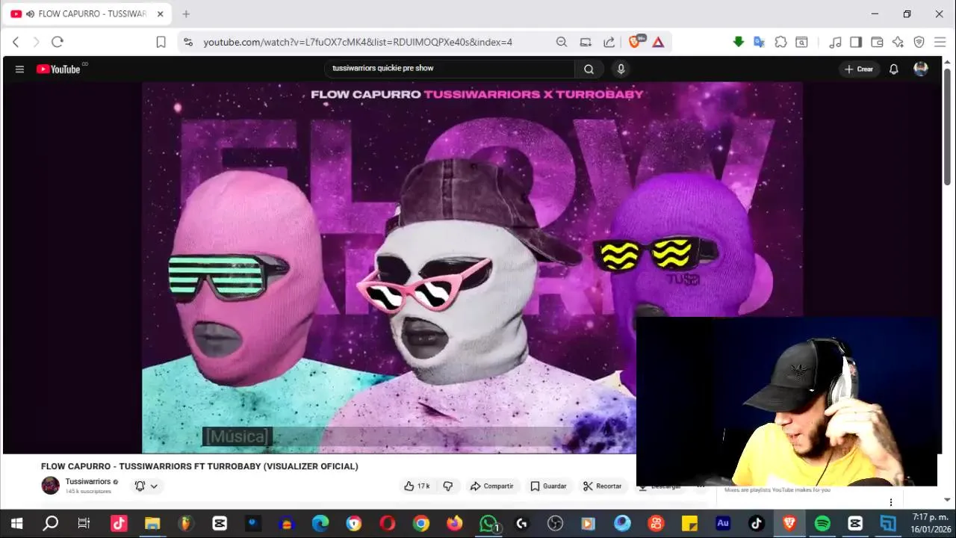Open Google Chrome from the taskbar
This screenshot has height=538, width=956.
[421, 523]
